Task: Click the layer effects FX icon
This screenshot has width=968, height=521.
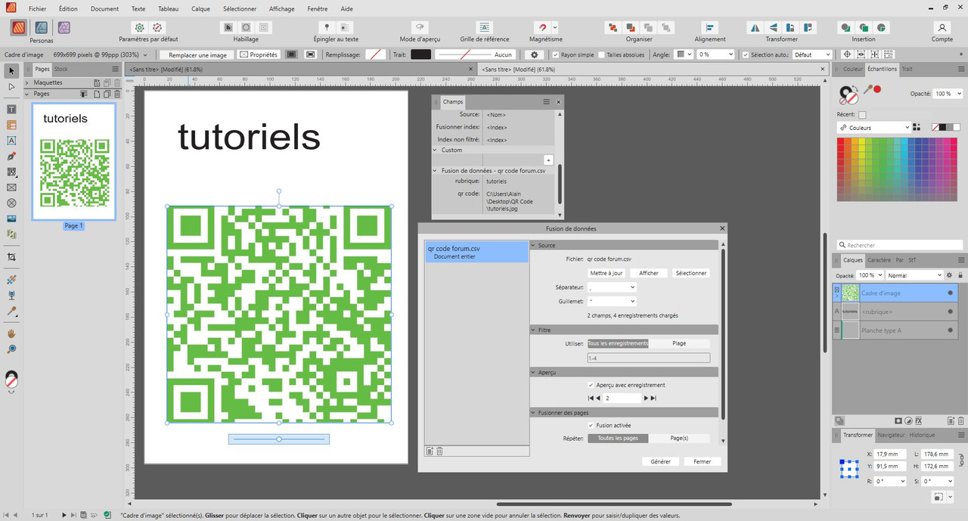Action: tap(918, 420)
